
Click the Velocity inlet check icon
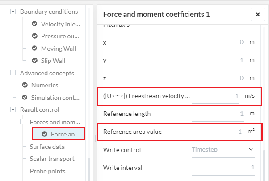34,24
